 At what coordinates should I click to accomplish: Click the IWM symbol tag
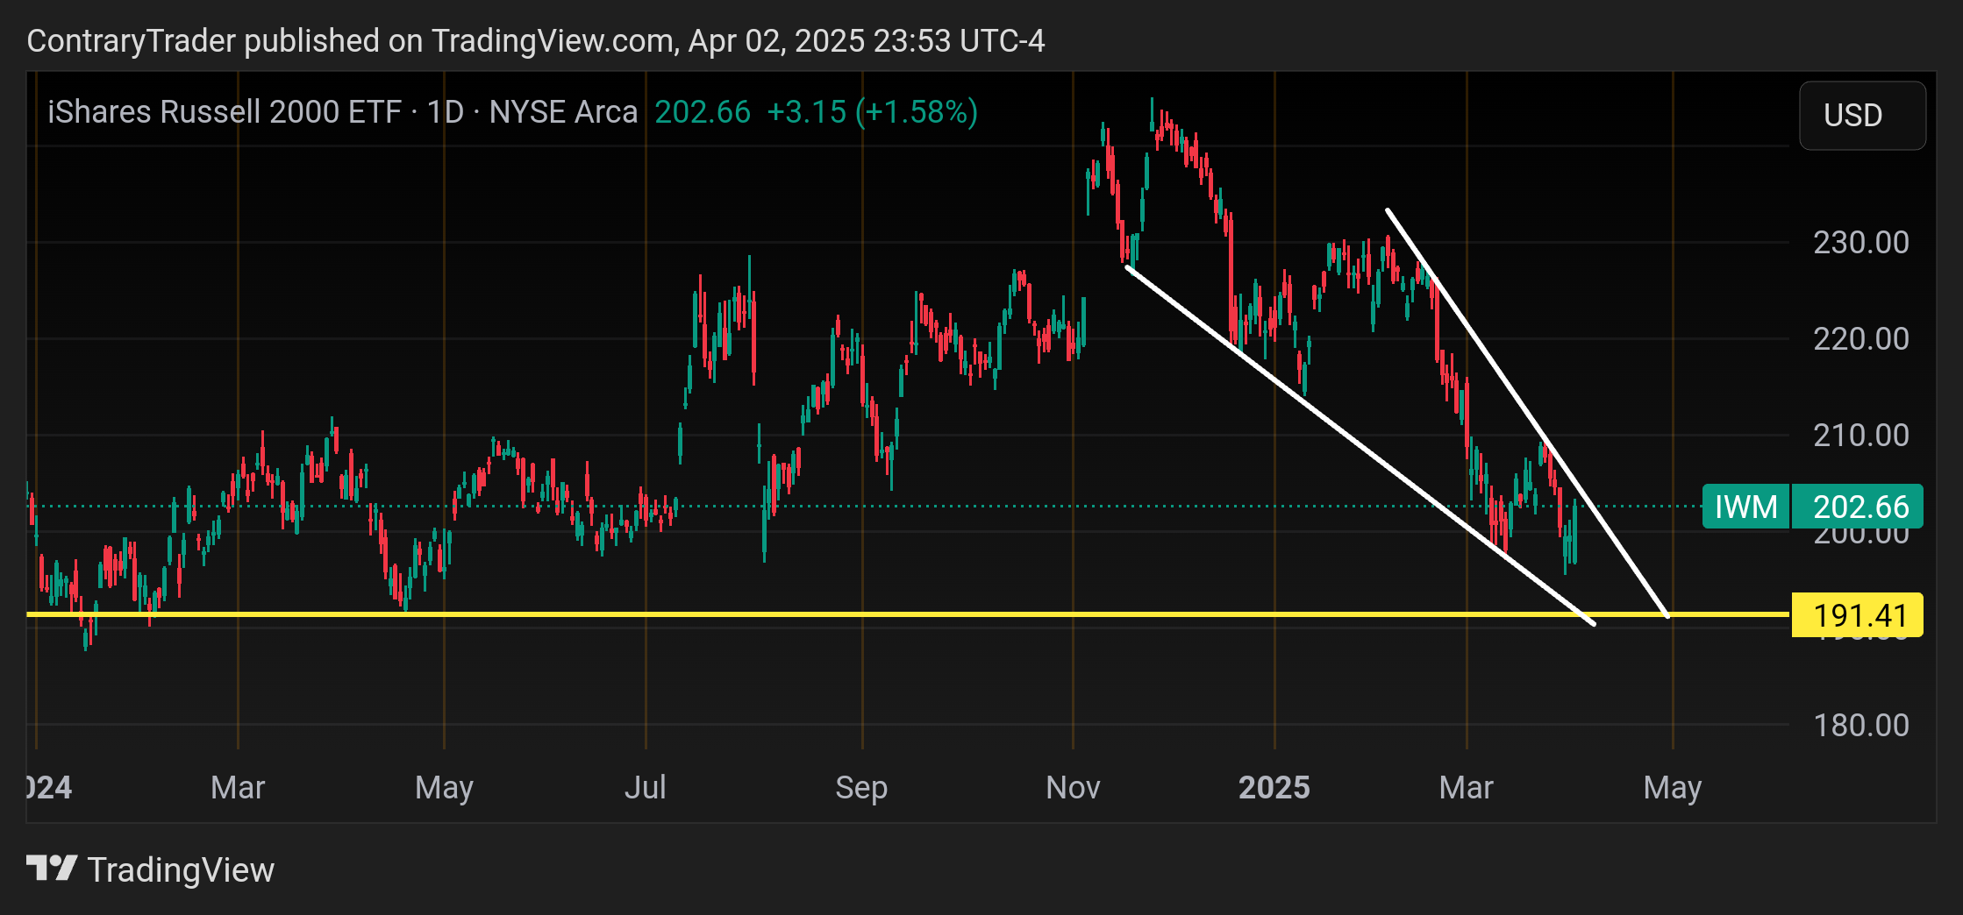click(x=1745, y=507)
